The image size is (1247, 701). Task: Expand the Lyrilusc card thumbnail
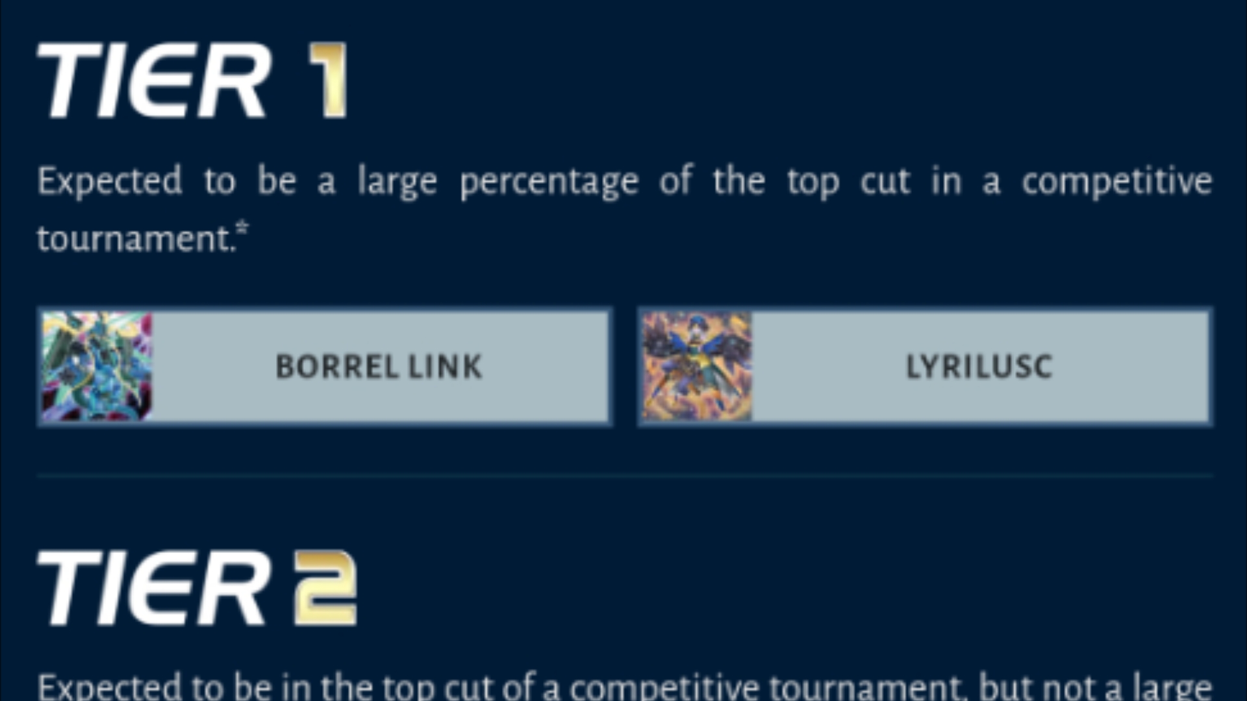click(696, 365)
